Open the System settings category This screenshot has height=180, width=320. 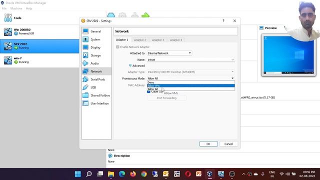[96, 39]
